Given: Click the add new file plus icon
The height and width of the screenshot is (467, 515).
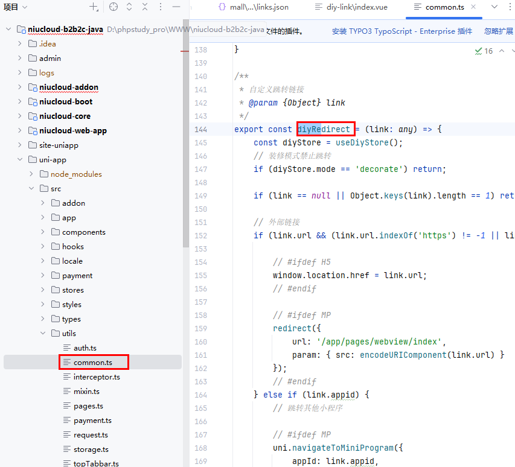Looking at the screenshot, I should [x=94, y=7].
